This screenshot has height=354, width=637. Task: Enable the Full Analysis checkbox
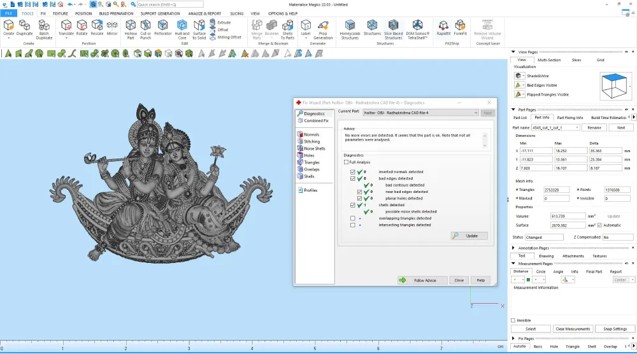[346, 162]
